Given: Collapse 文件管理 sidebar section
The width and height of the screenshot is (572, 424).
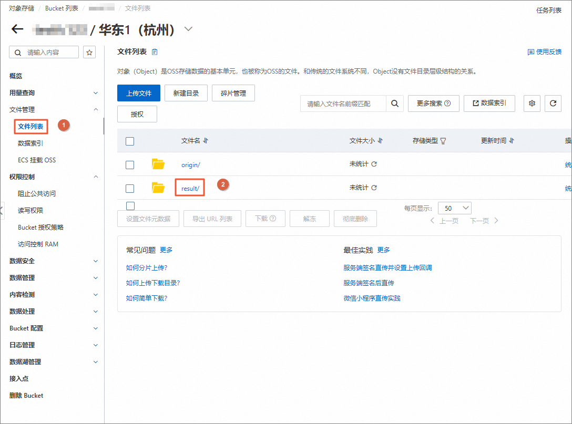Looking at the screenshot, I should click(96, 109).
